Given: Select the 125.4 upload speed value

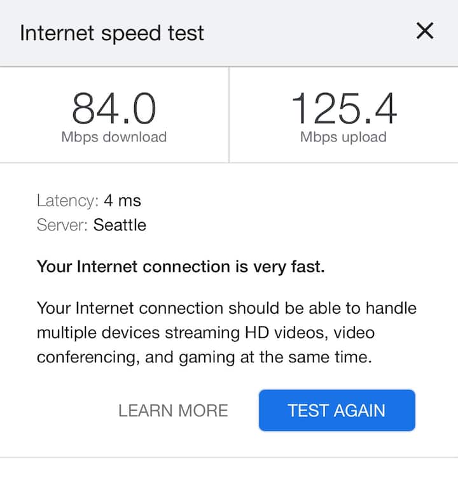Looking at the screenshot, I should point(343,108).
